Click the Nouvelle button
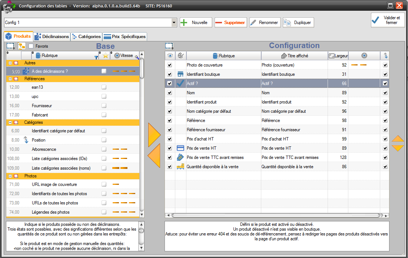This screenshot has height=258, width=408. point(196,23)
